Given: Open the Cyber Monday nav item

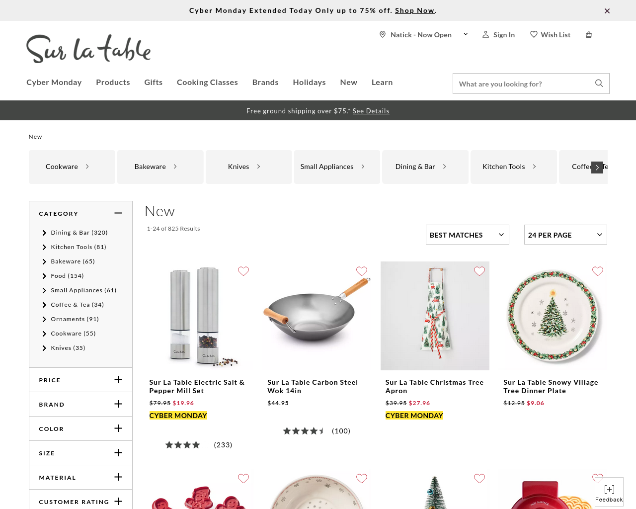Looking at the screenshot, I should pyautogui.click(x=54, y=83).
